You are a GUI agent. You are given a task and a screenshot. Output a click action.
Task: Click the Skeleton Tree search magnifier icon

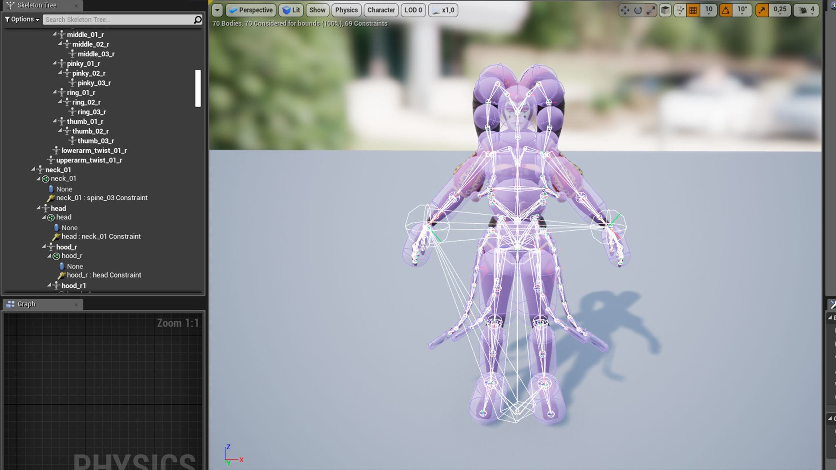click(198, 20)
